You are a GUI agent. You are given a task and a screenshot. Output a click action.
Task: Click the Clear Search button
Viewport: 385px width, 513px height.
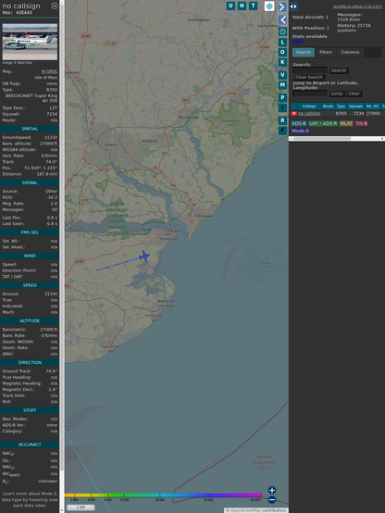pyautogui.click(x=309, y=77)
